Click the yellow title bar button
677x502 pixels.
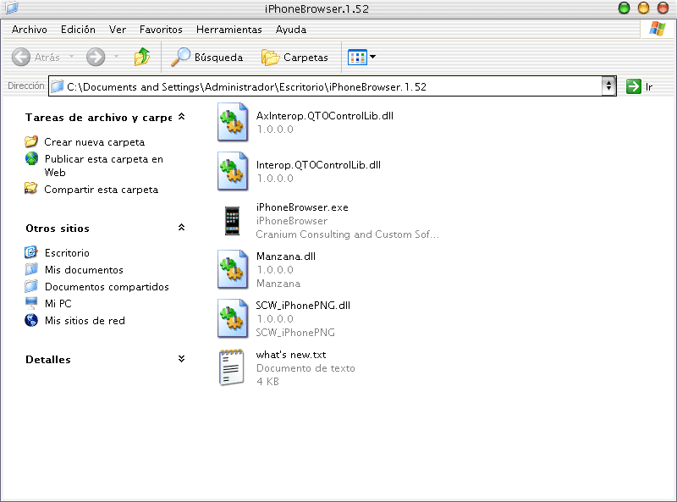point(643,8)
